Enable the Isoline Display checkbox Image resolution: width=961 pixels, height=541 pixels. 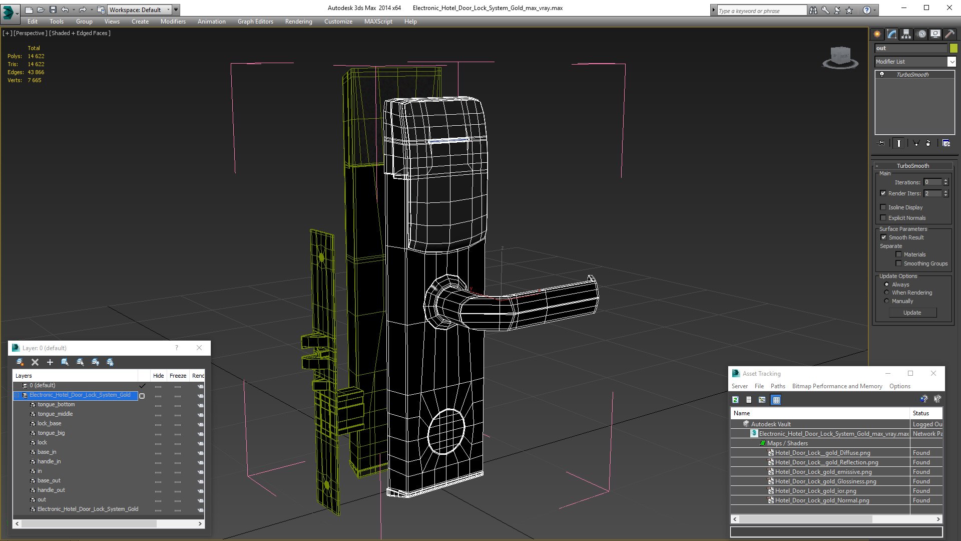point(883,207)
